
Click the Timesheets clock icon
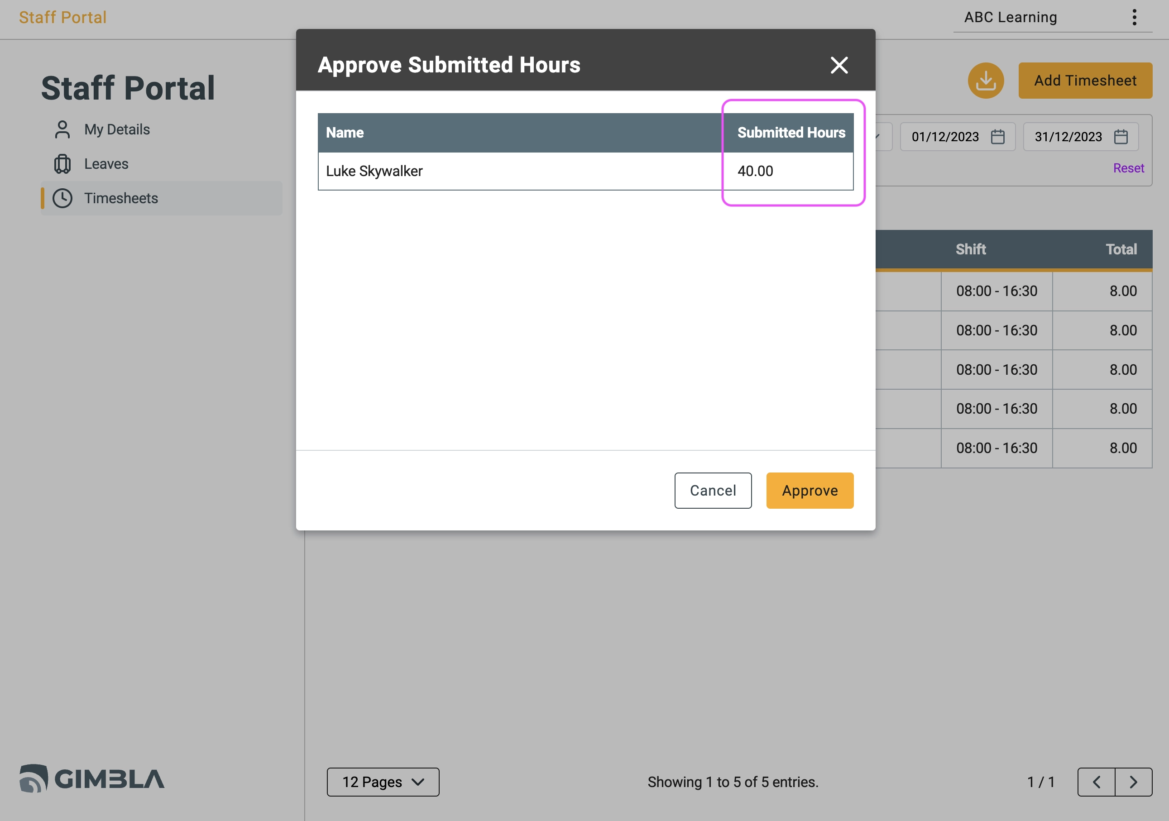point(62,197)
